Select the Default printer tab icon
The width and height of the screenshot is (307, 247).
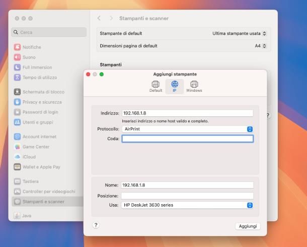click(x=156, y=86)
